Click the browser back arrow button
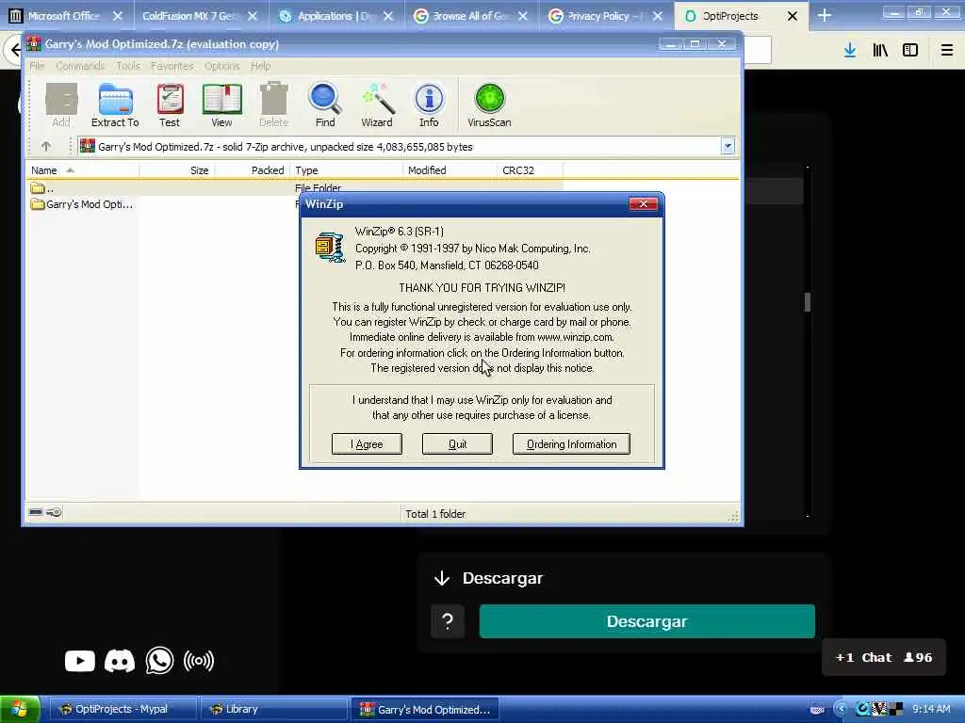 [12, 50]
